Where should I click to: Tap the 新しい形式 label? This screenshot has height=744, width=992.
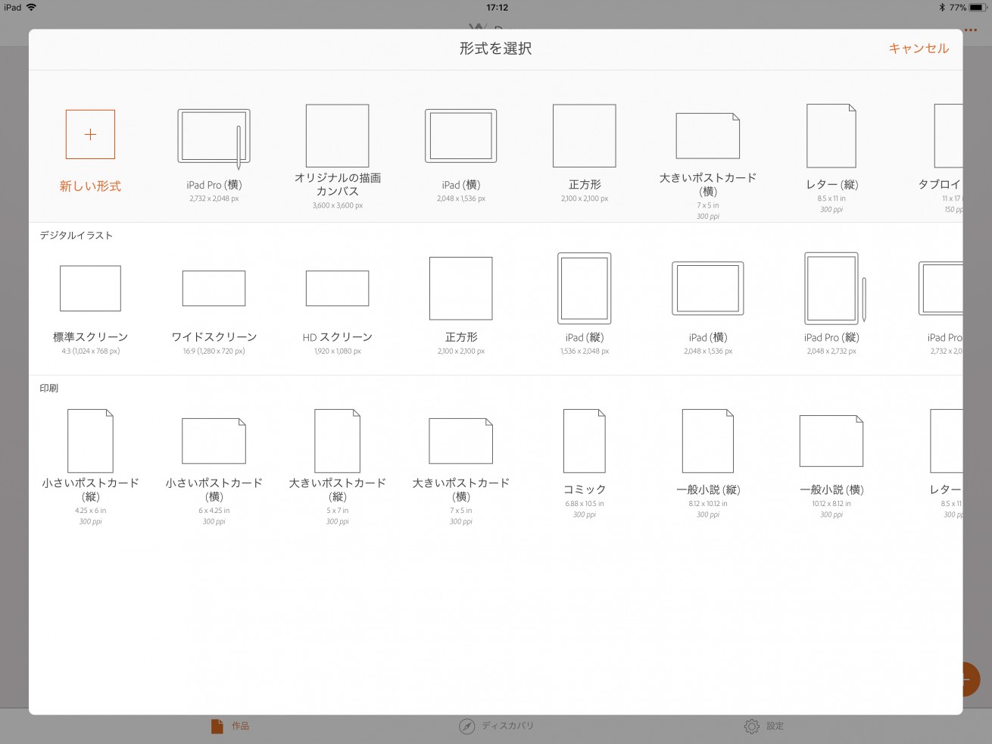point(90,186)
